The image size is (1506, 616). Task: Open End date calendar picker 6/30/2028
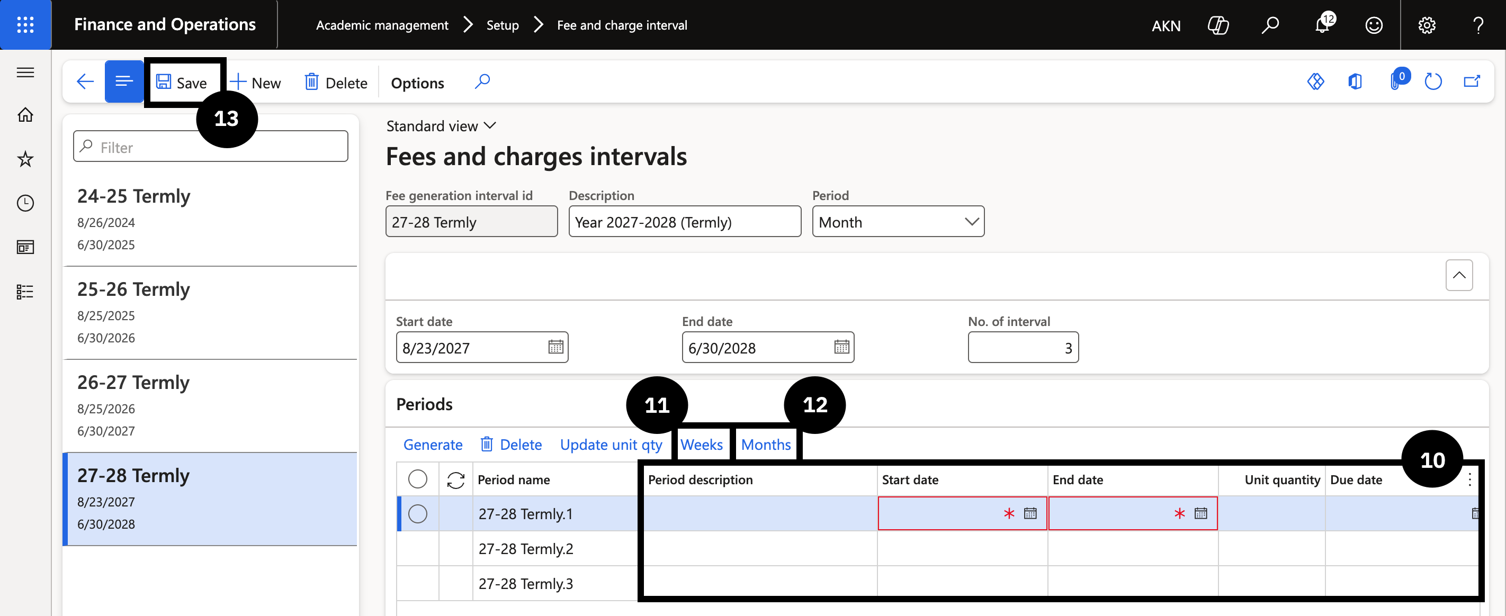click(841, 347)
